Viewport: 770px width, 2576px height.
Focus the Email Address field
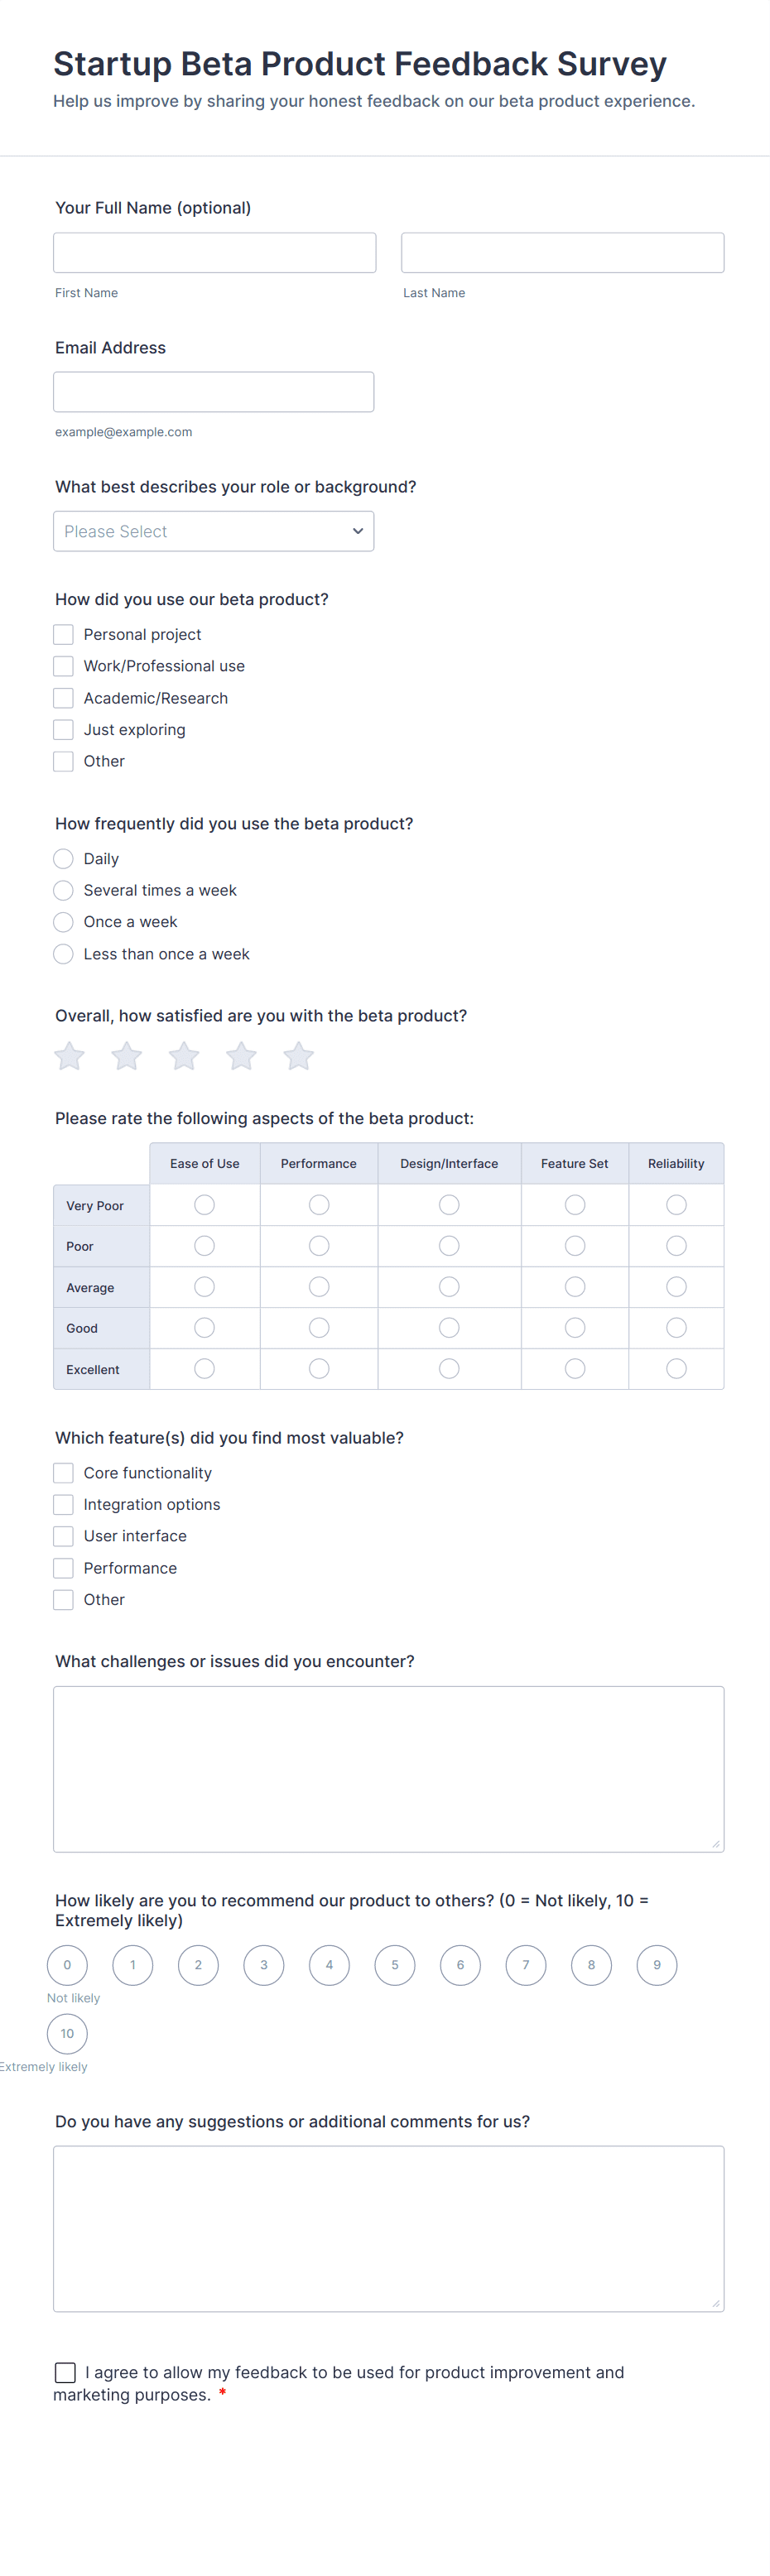[213, 392]
